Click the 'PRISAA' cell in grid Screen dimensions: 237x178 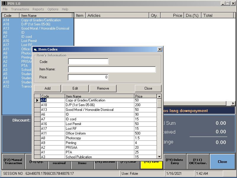[99, 148]
